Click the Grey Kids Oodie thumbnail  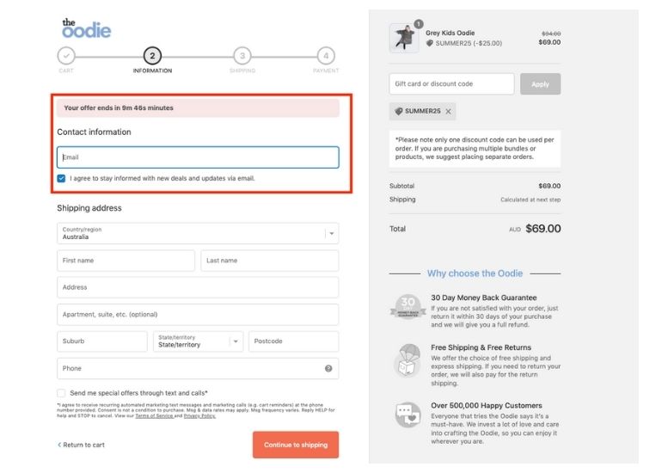(x=404, y=39)
